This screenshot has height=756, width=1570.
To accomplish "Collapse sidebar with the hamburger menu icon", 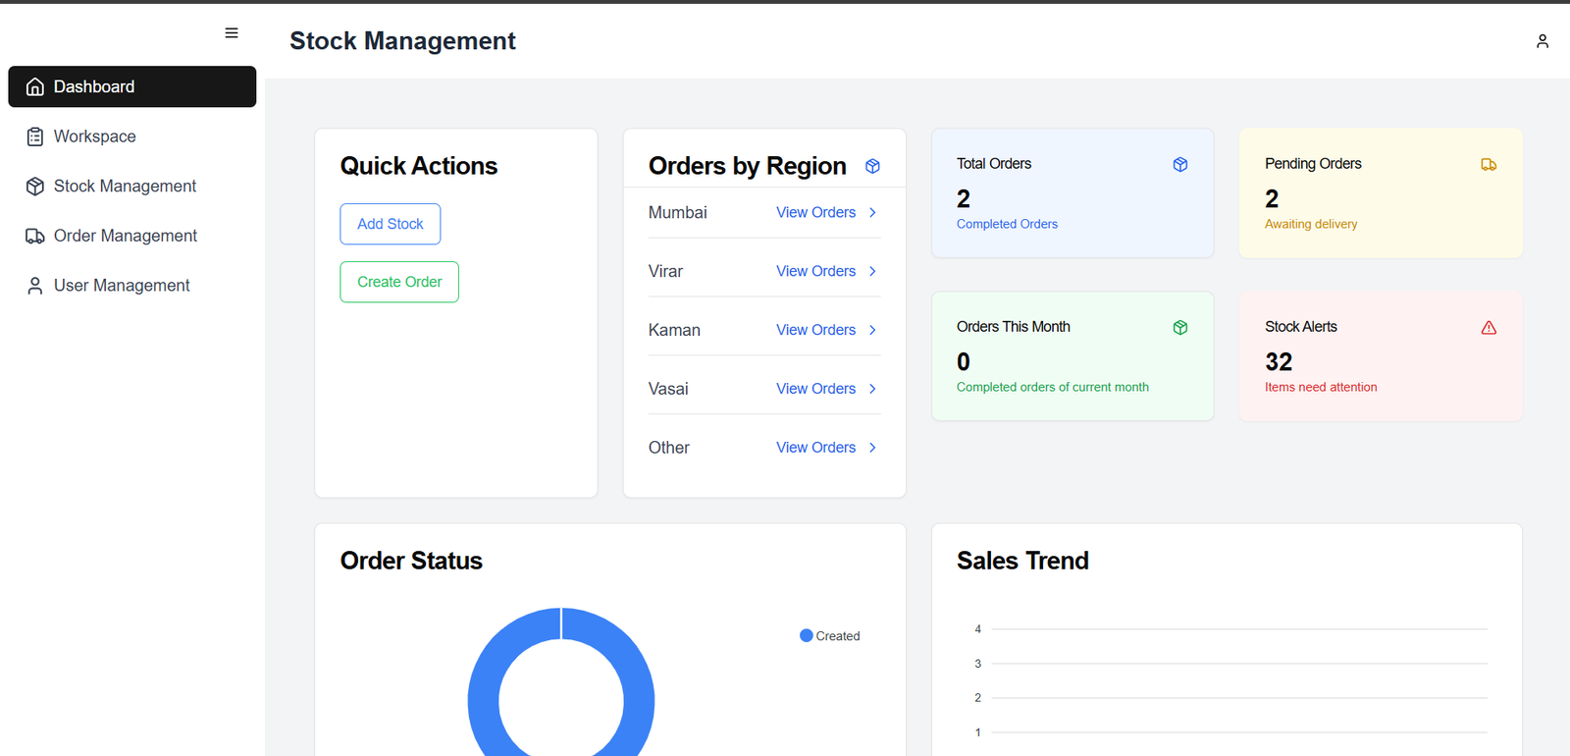I will (x=232, y=33).
